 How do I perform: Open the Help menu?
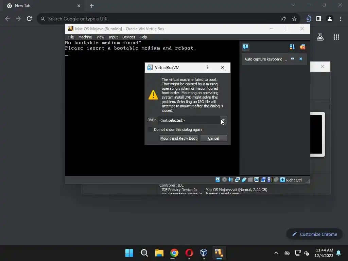tap(143, 37)
